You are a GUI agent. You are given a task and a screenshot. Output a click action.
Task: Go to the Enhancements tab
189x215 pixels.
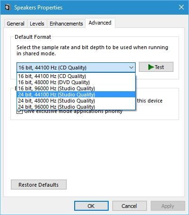(x=66, y=24)
